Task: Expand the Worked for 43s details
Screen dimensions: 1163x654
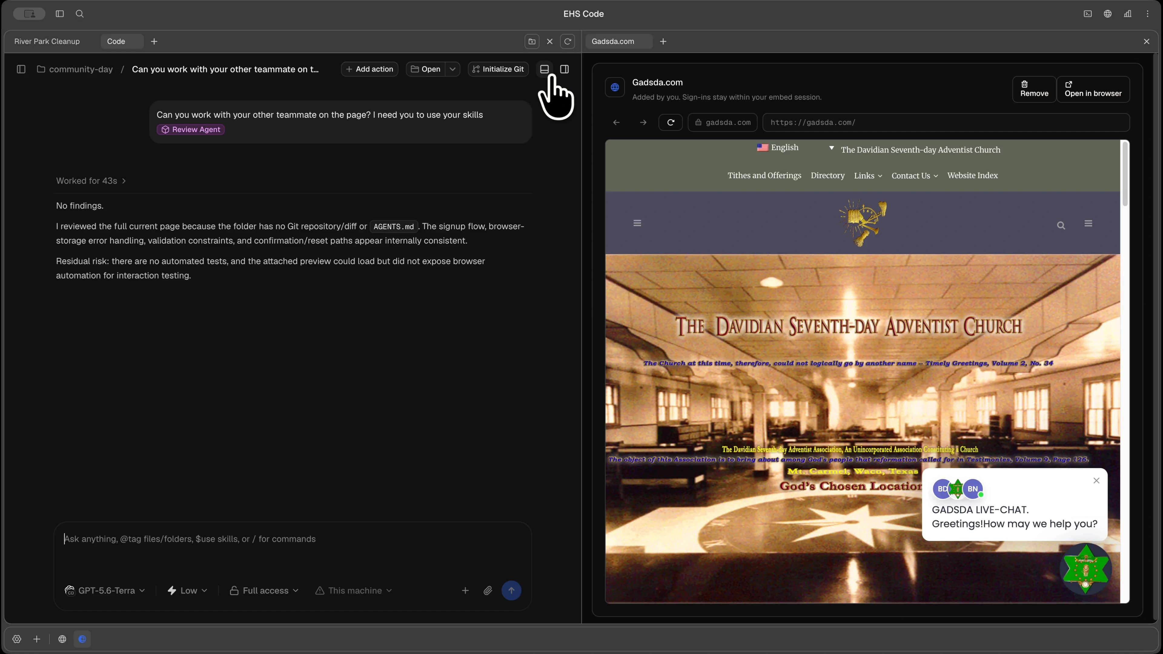Action: tap(91, 180)
